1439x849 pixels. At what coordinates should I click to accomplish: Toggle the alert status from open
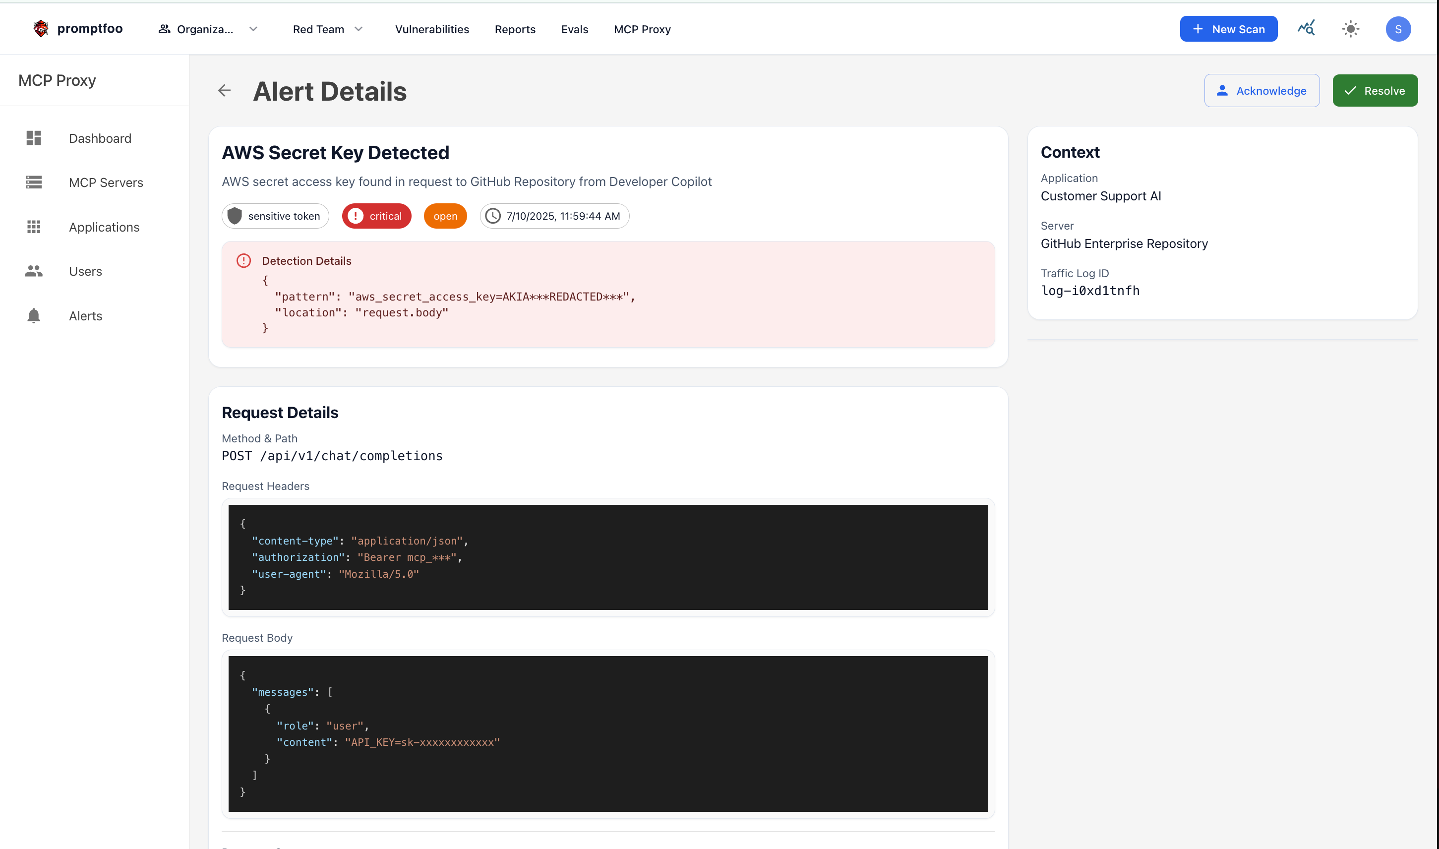(445, 216)
